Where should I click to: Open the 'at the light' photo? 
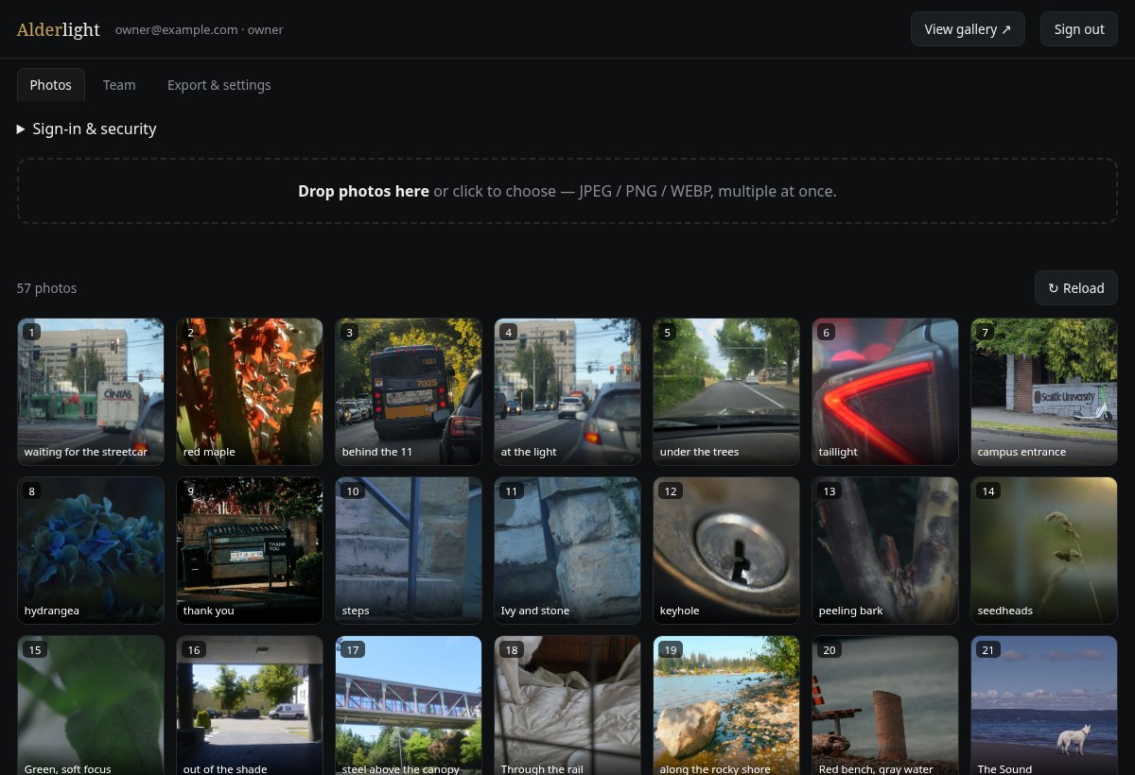click(x=567, y=391)
